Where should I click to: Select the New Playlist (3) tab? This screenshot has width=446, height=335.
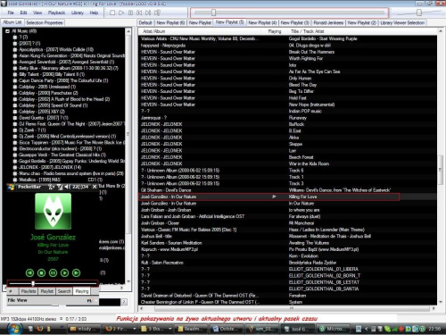[x=295, y=23]
